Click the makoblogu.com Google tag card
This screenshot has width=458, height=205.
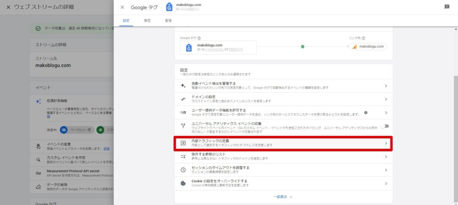(218, 47)
